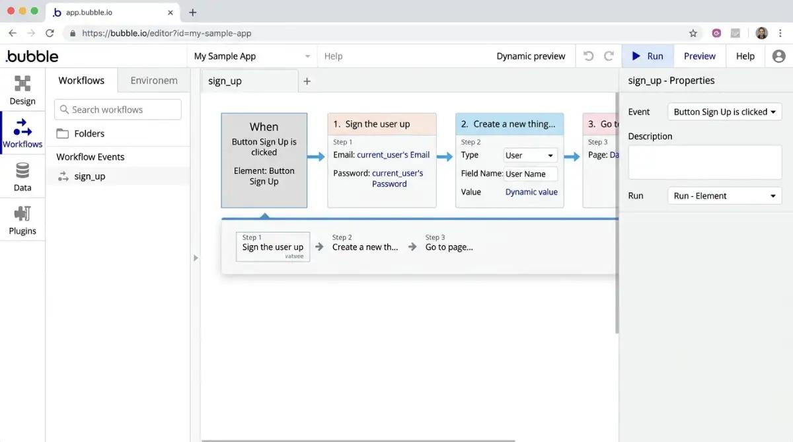793x442 pixels.
Task: Reload the browser page
Action: 50,33
